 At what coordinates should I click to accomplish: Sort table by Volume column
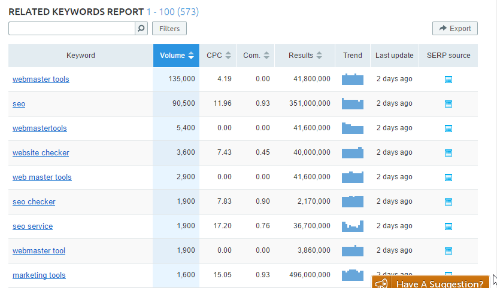coord(176,56)
